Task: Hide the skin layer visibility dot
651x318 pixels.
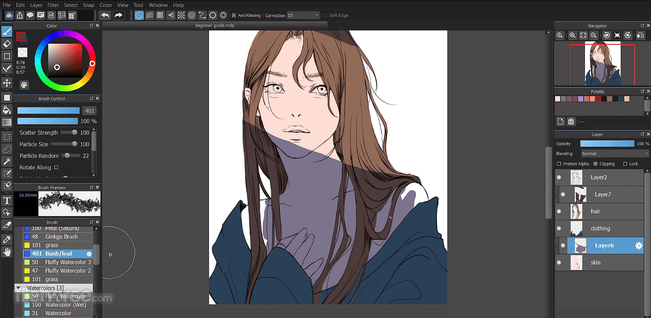Action: [559, 262]
